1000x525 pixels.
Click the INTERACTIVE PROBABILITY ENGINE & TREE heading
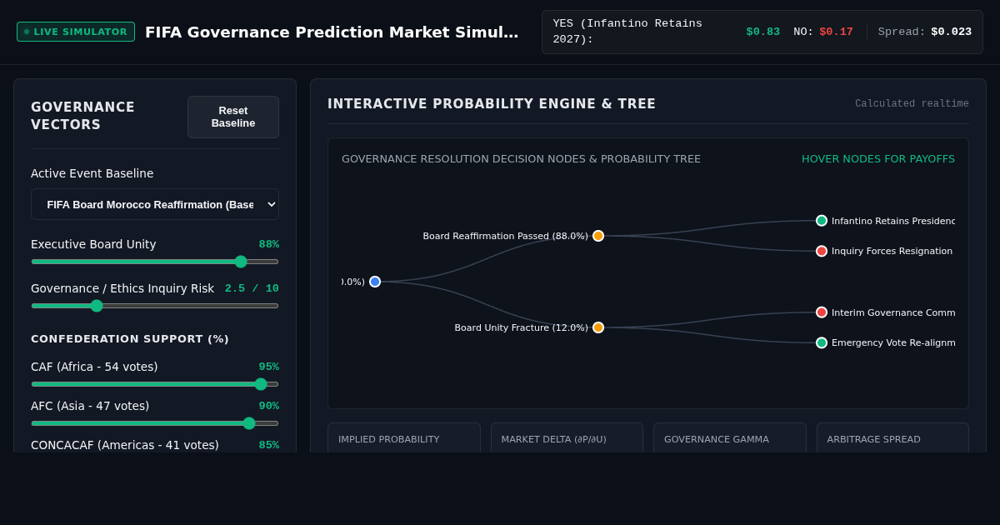[x=492, y=104]
